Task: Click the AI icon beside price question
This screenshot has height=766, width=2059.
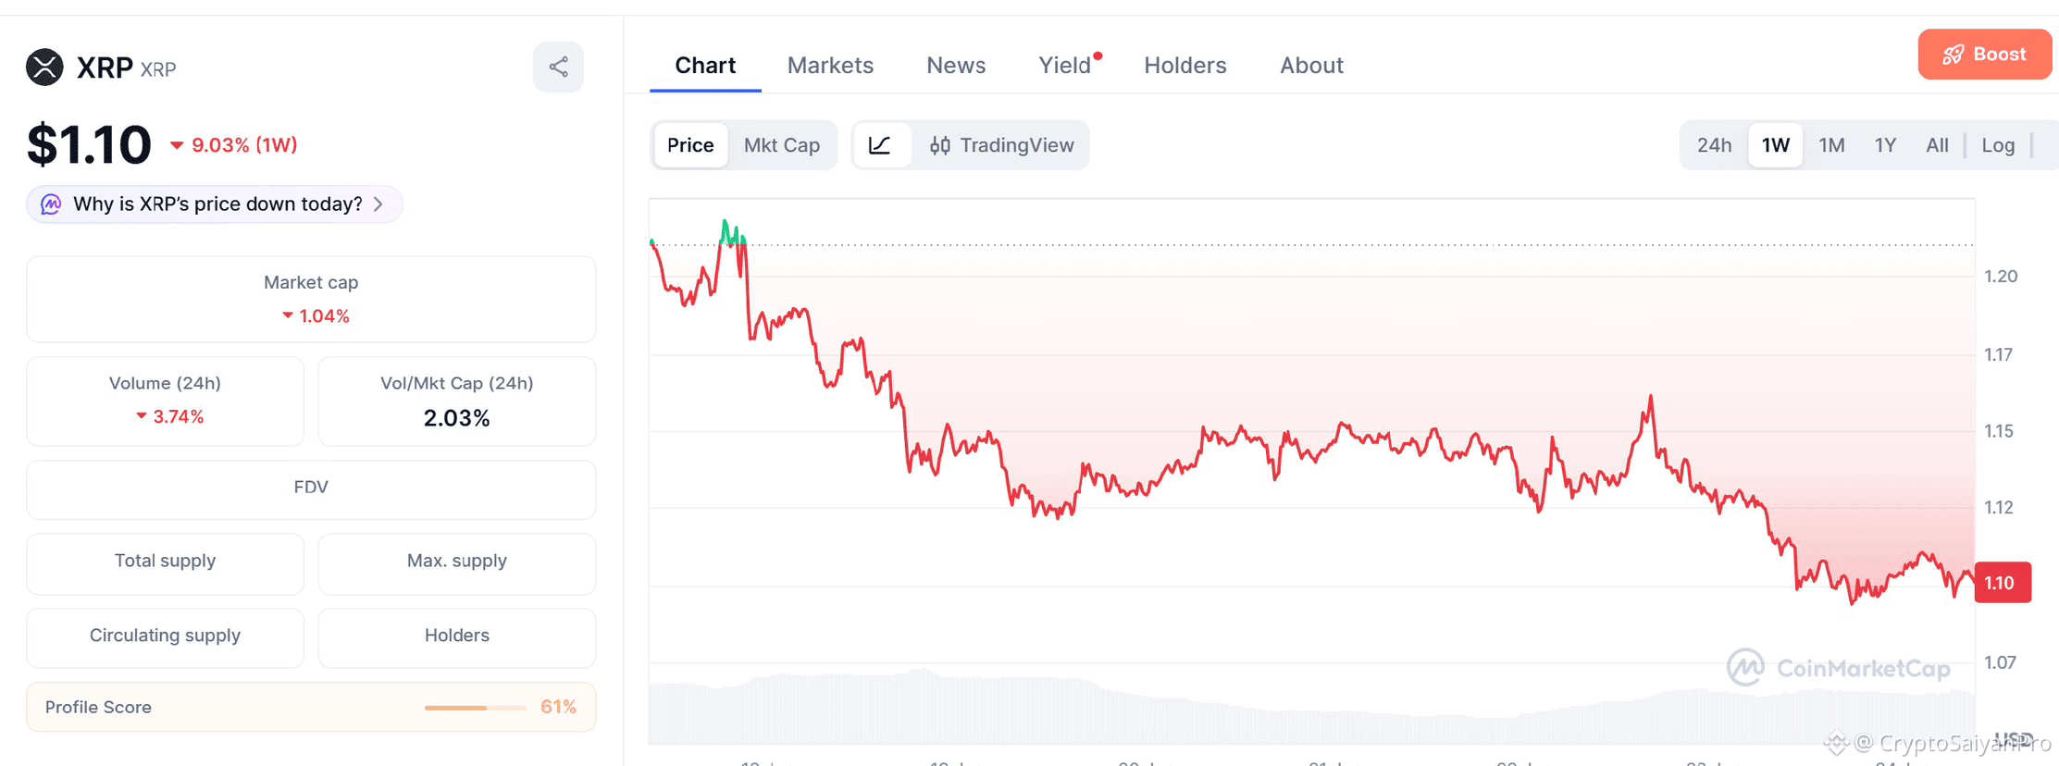Action: 51,204
